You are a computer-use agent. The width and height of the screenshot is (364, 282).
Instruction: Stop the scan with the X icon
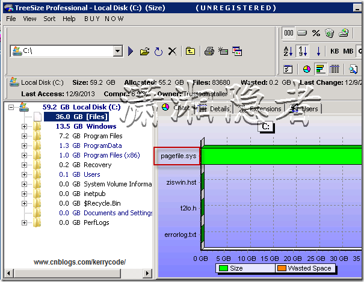coord(172,51)
